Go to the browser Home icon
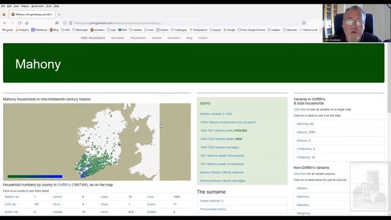Screen dimensions: 391x220 tap(27, 23)
